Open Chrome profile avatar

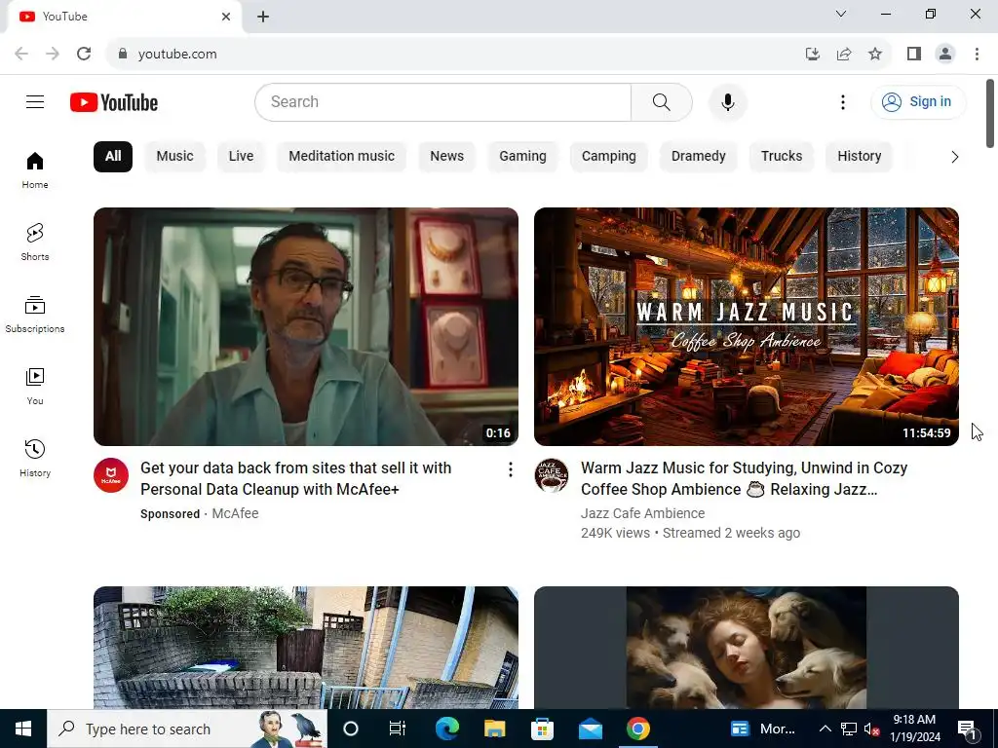pyautogui.click(x=945, y=54)
